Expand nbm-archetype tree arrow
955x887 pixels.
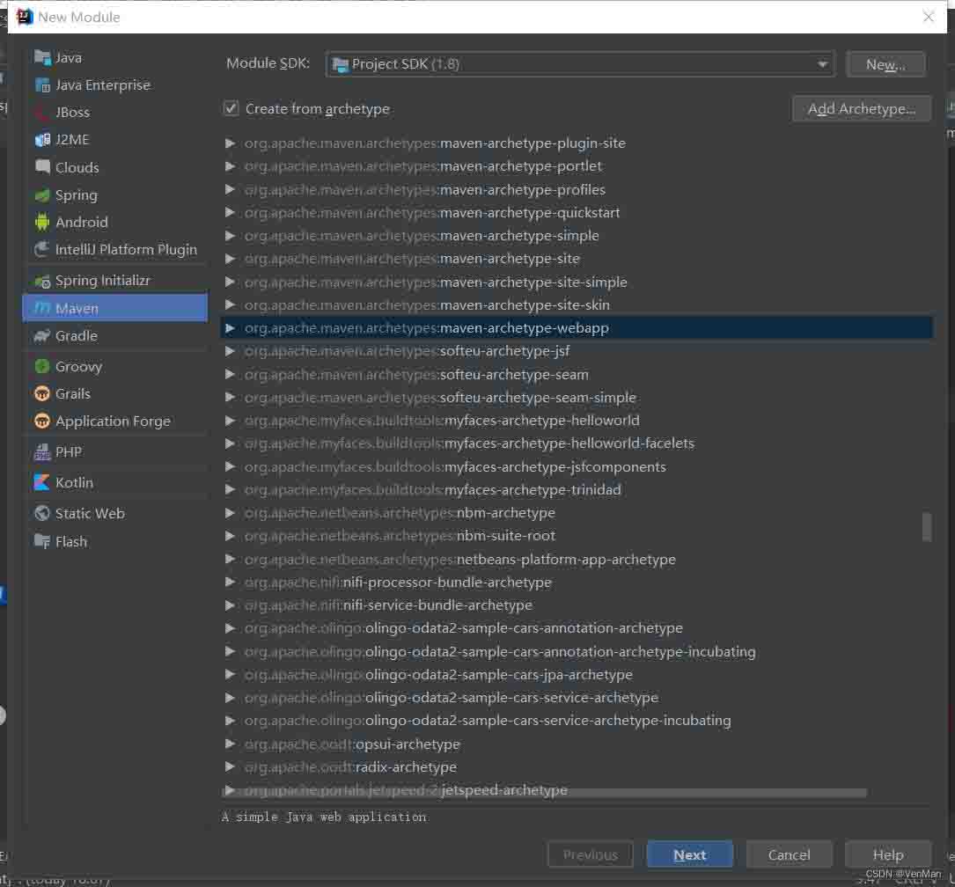pyautogui.click(x=230, y=513)
